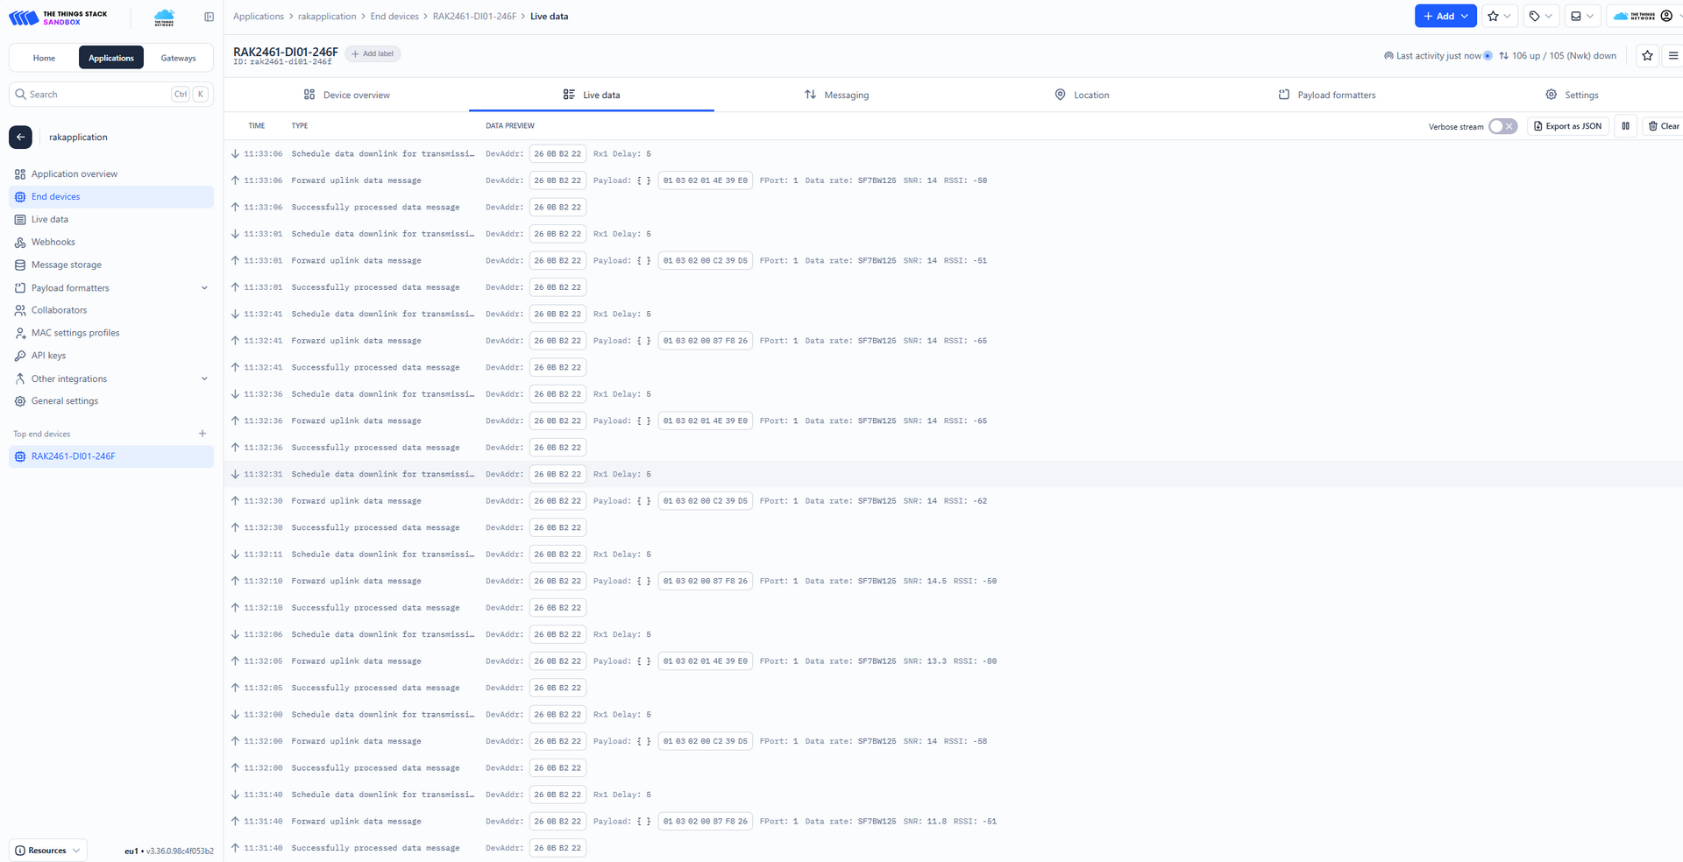Screen dimensions: 1683x862
Task: Collapse sidebar using the panel icon
Action: (x=209, y=17)
